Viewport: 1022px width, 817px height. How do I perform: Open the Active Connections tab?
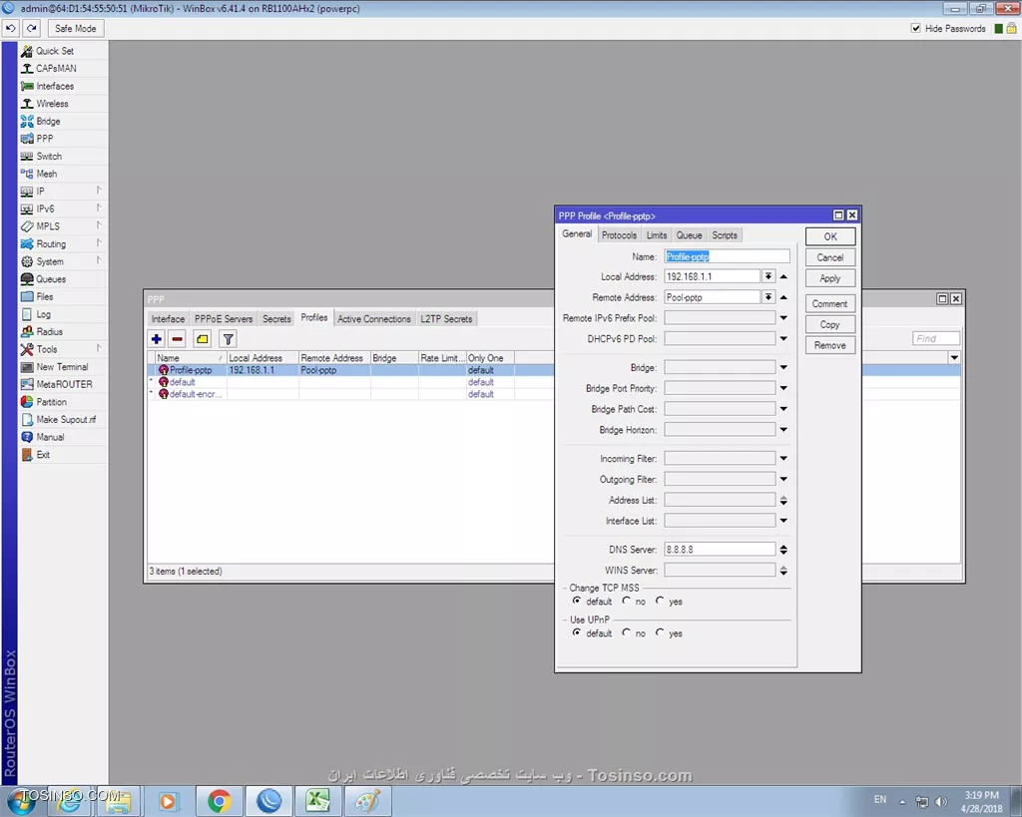[374, 319]
